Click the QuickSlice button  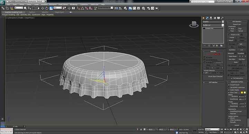point(232,50)
